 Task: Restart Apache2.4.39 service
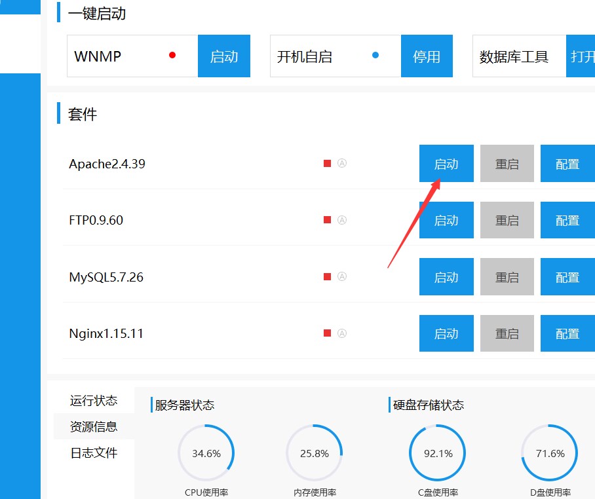[x=507, y=164]
